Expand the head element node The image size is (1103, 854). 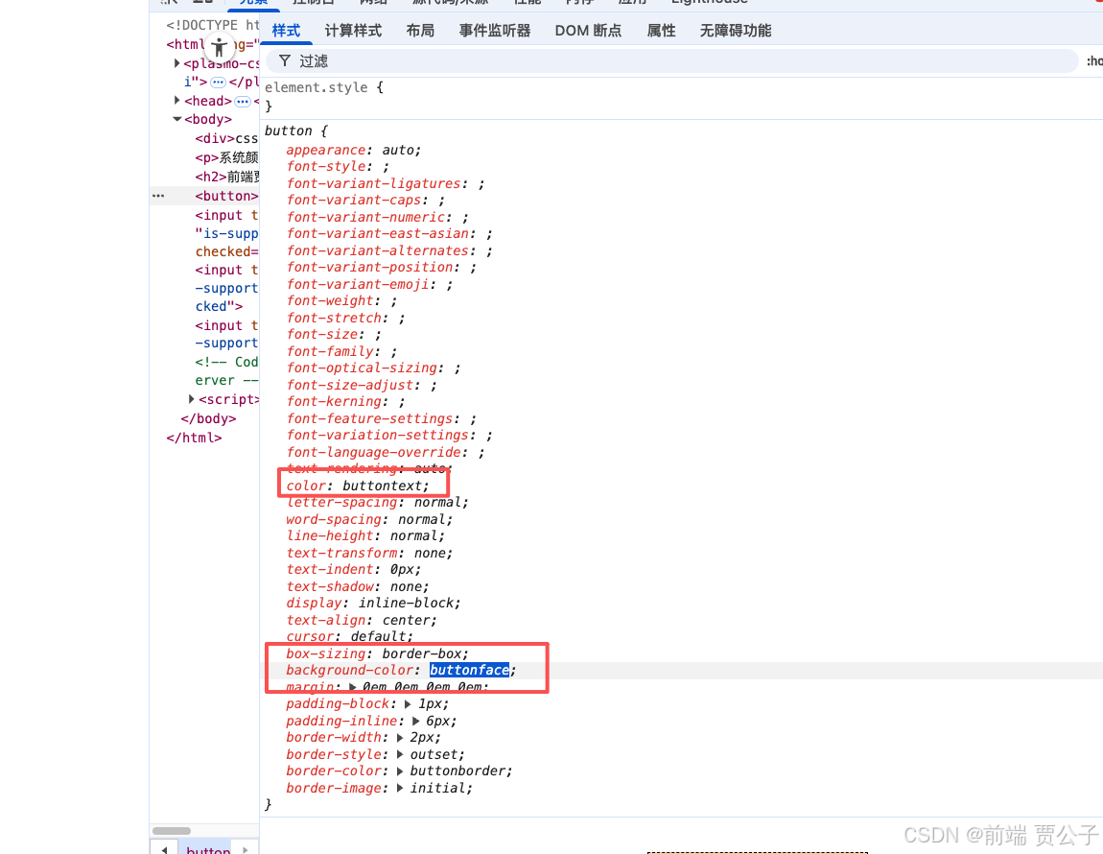pos(176,101)
